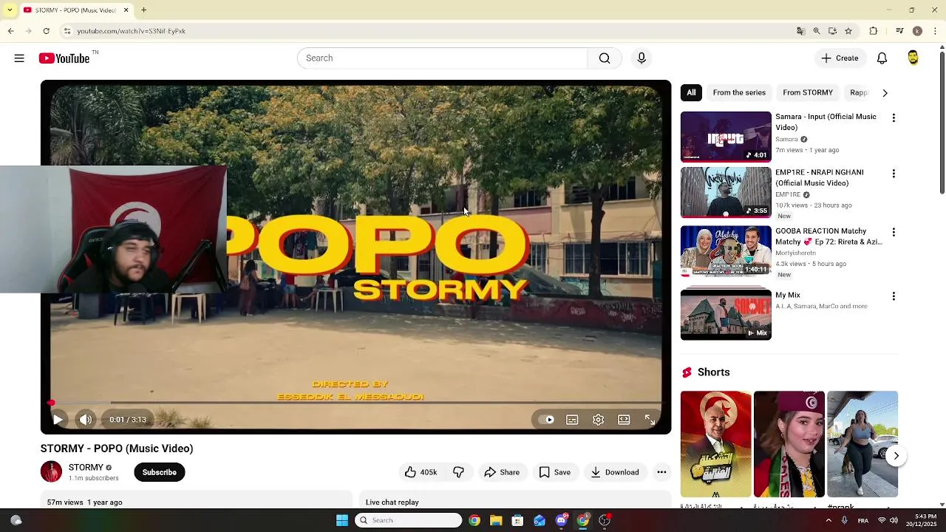Viewport: 946px width, 532px height.
Task: Go to the YouTube home logo
Action: pos(64,58)
